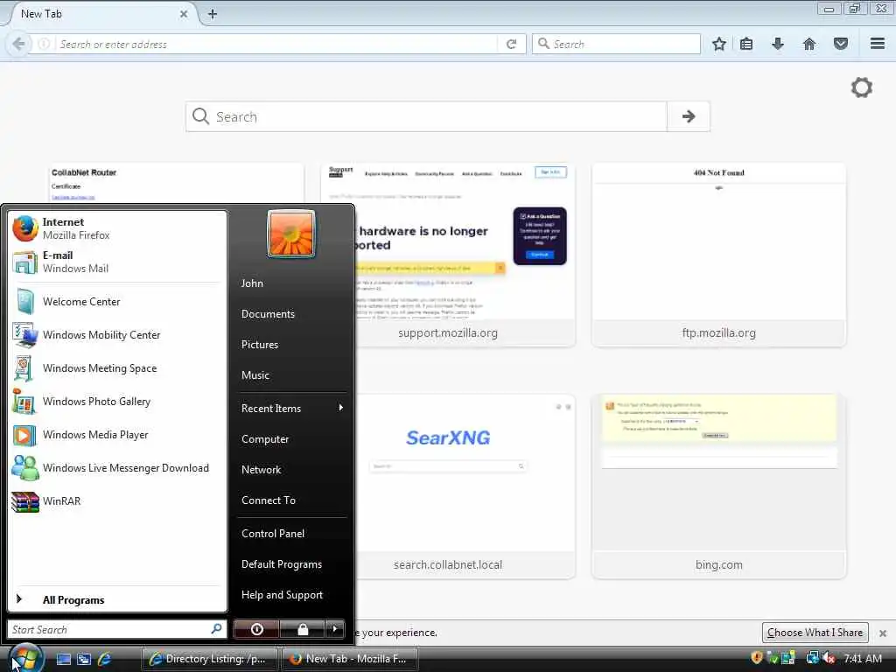The width and height of the screenshot is (896, 672).
Task: Expand the Recent Items submenu
Action: [x=292, y=408]
